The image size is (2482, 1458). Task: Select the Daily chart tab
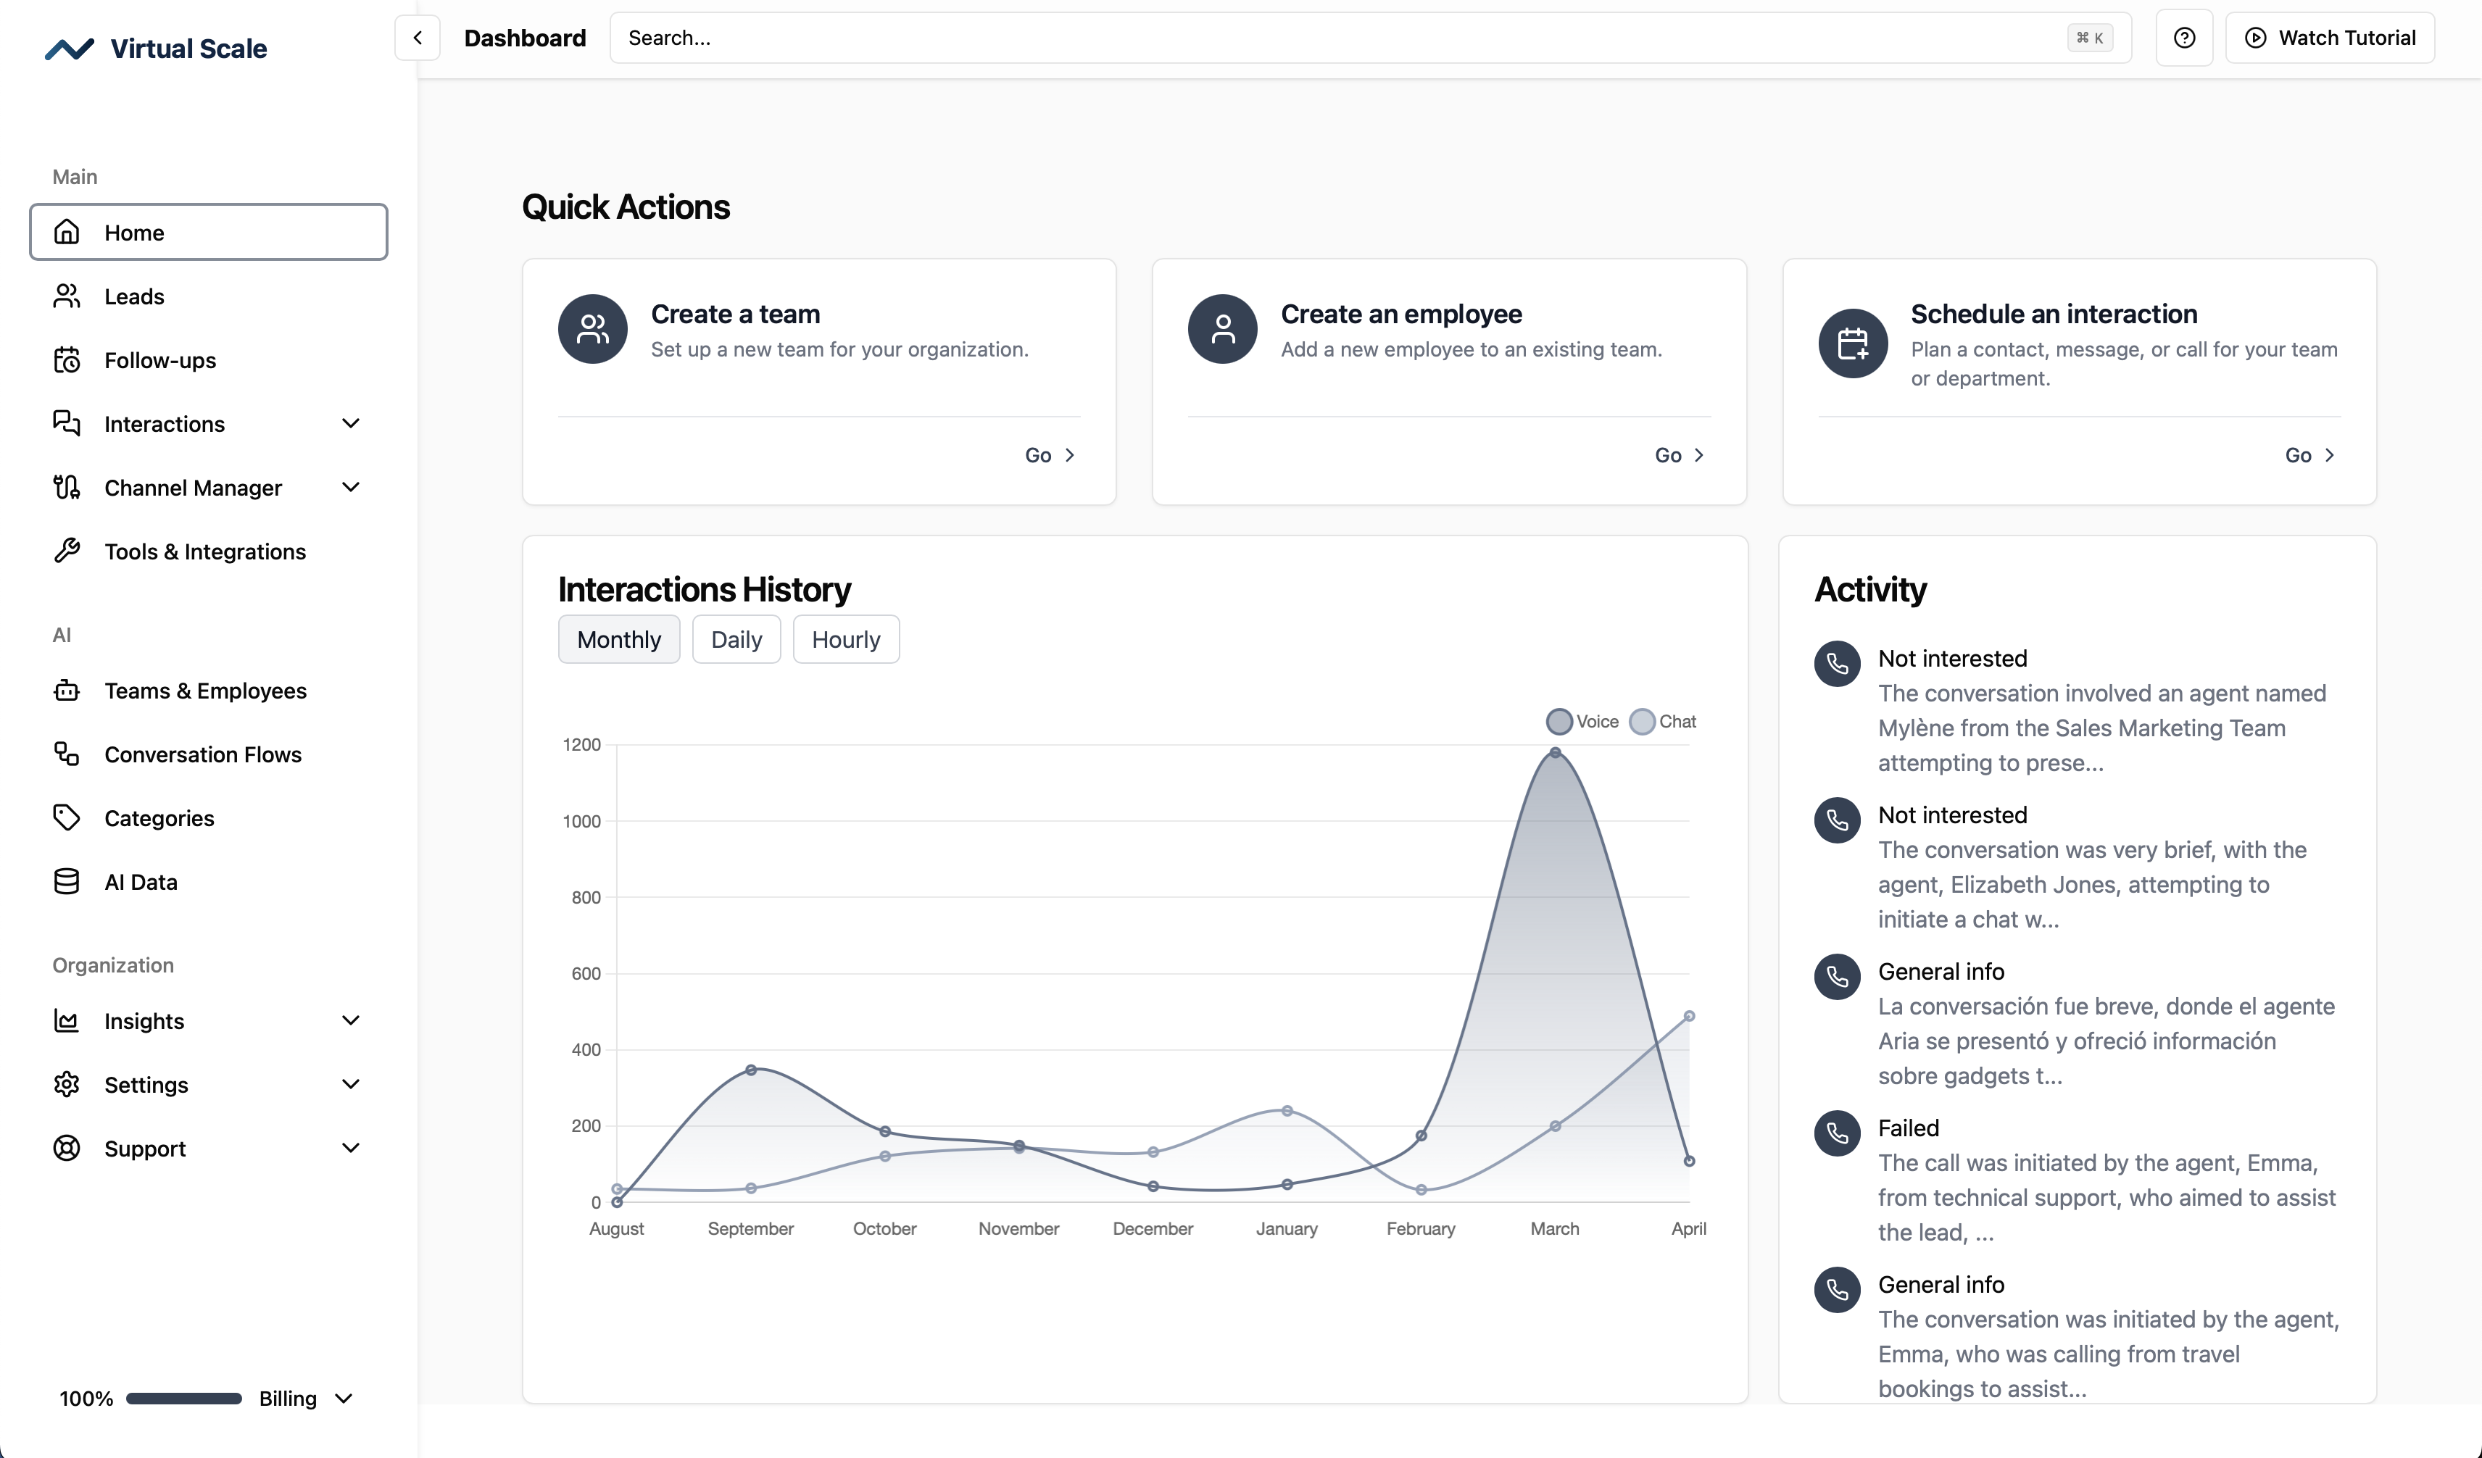tap(736, 640)
